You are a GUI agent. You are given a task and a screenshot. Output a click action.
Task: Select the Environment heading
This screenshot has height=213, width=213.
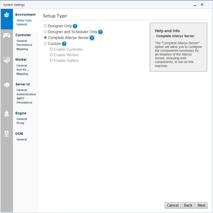26,14
